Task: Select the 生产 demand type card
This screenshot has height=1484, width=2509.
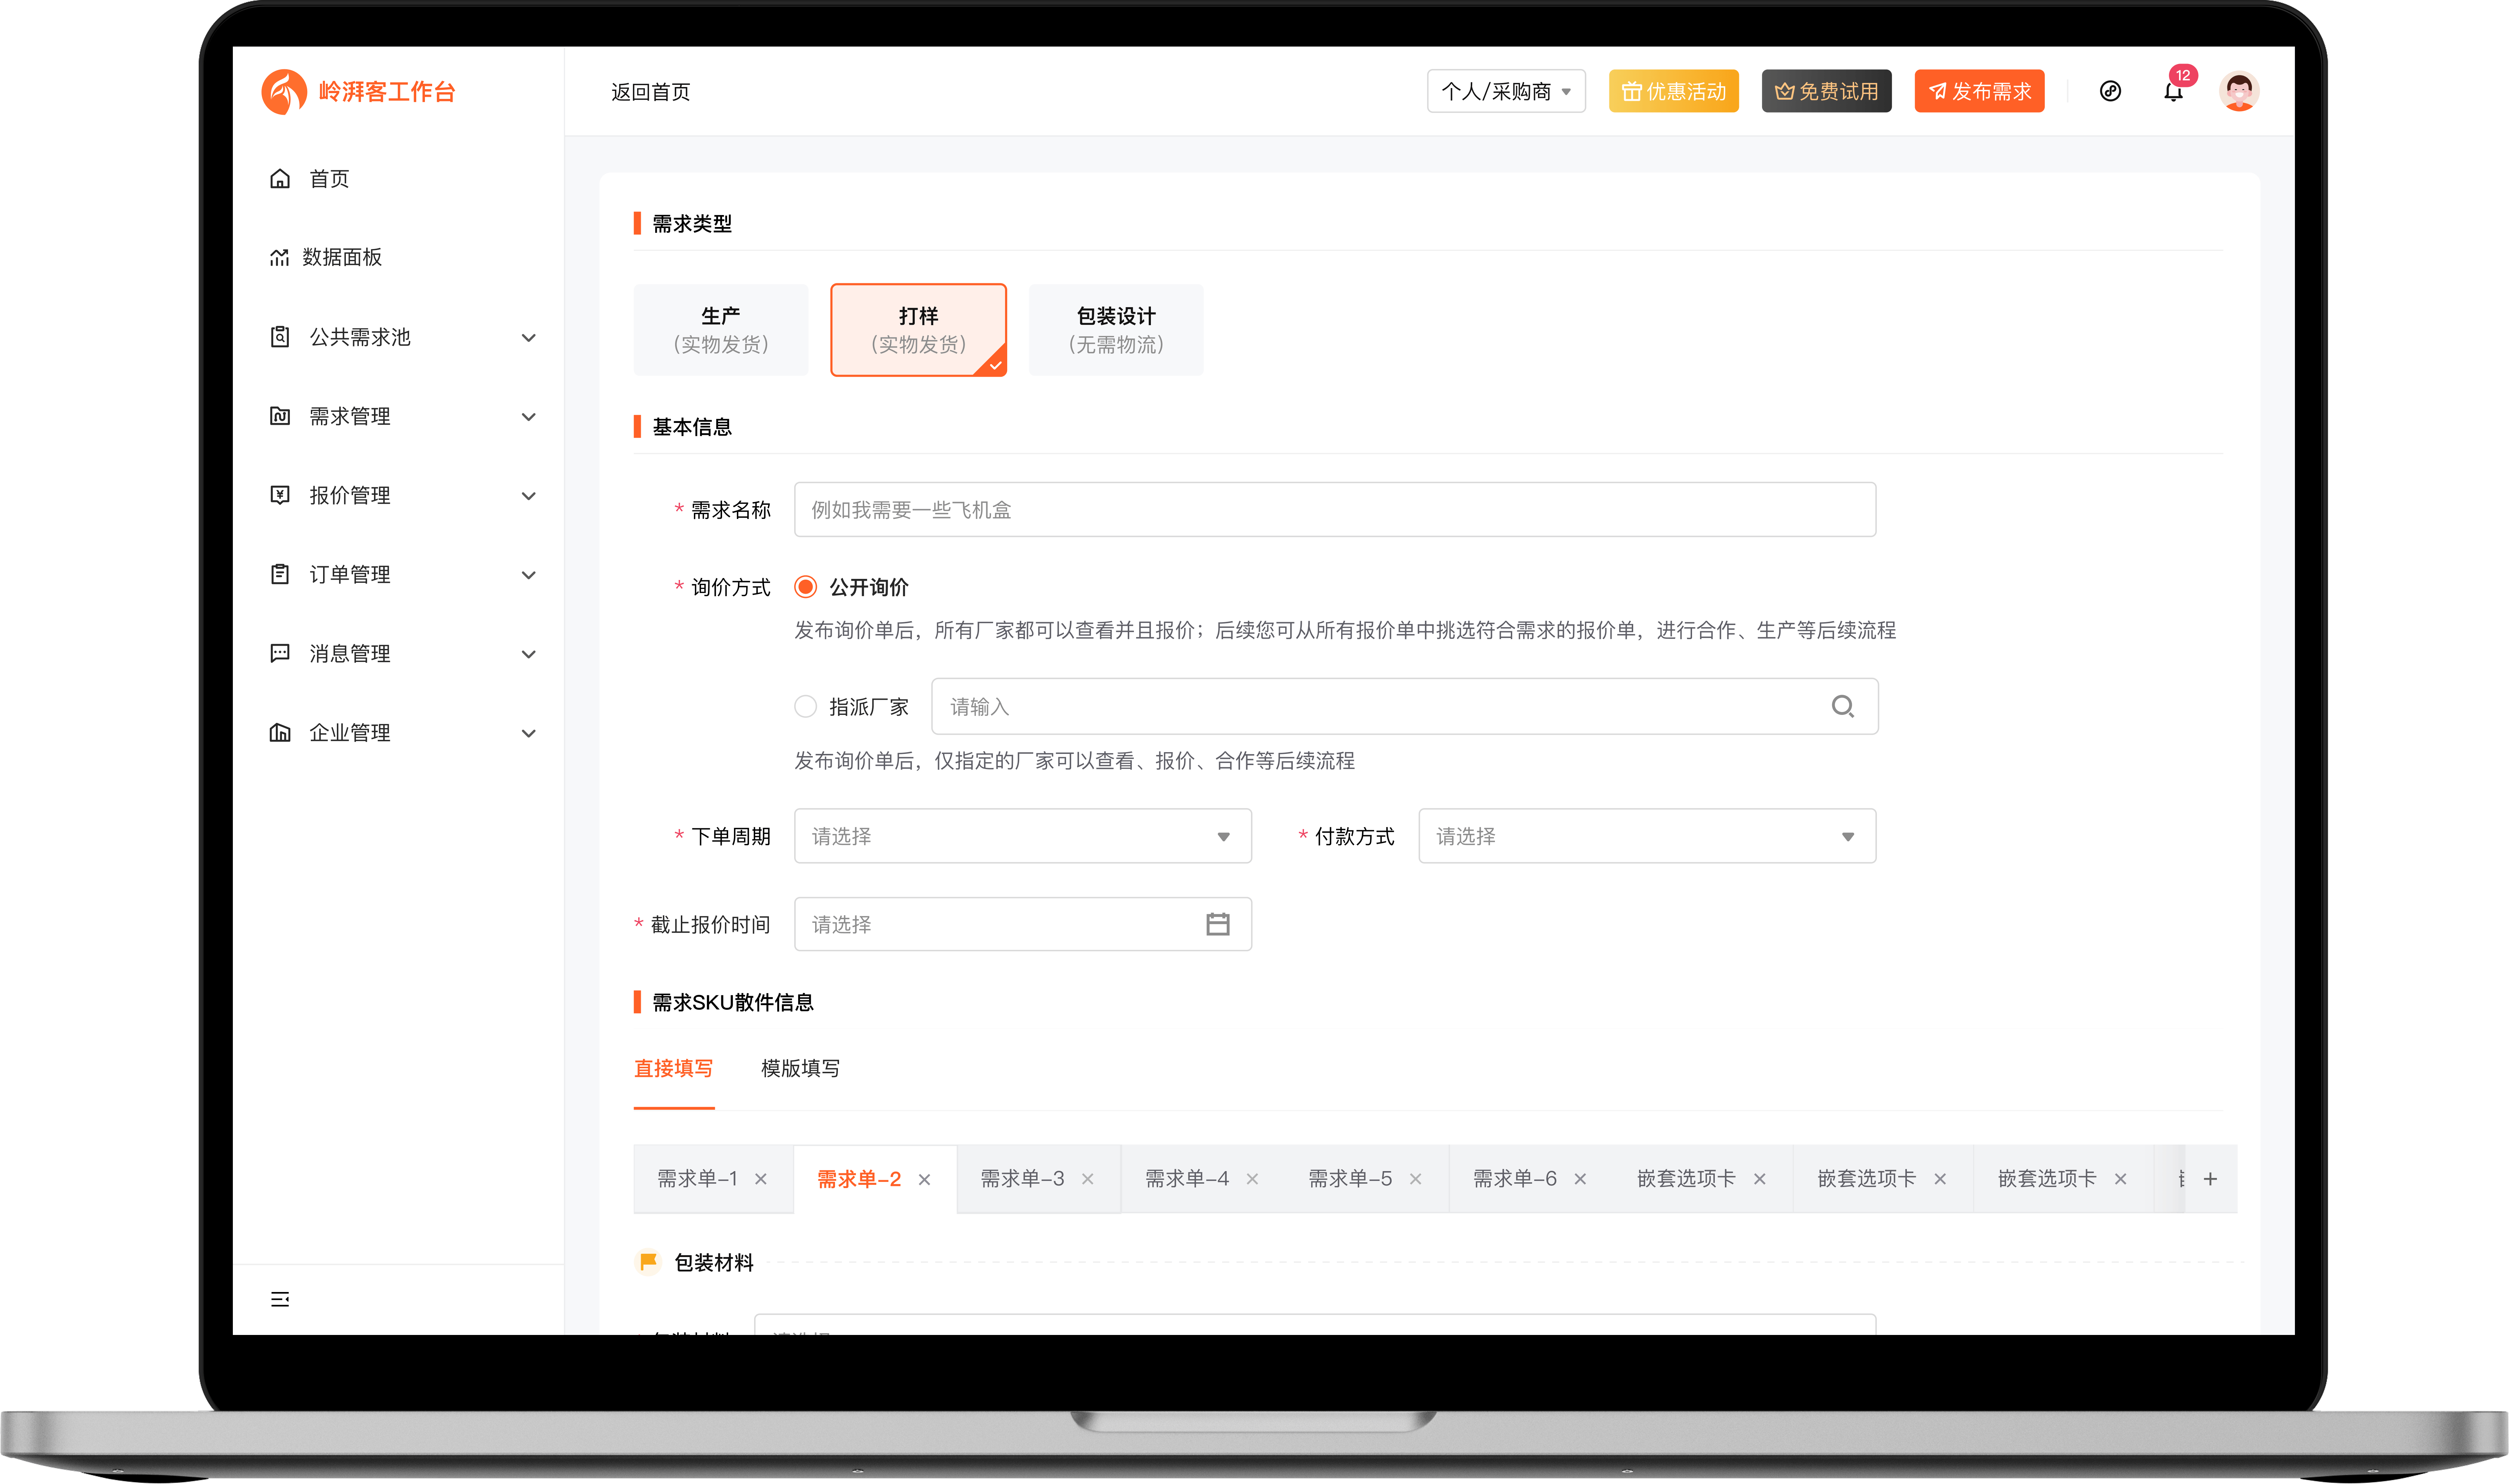Action: 720,330
